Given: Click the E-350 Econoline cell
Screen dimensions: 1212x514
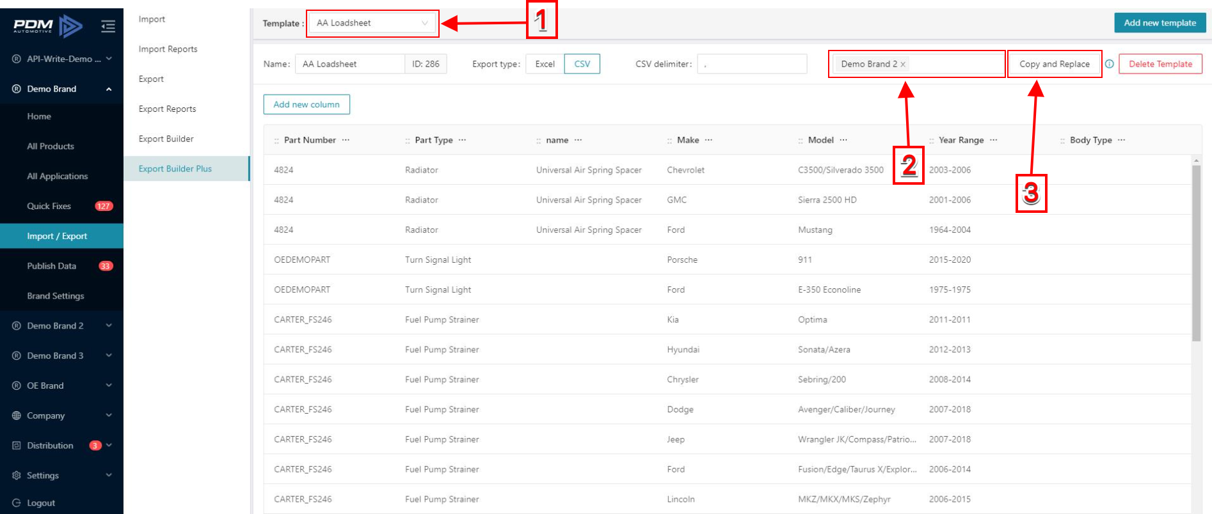Looking at the screenshot, I should tap(829, 290).
